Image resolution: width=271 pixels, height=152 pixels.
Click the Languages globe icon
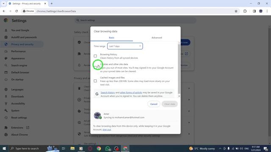pyautogui.click(x=6, y=90)
